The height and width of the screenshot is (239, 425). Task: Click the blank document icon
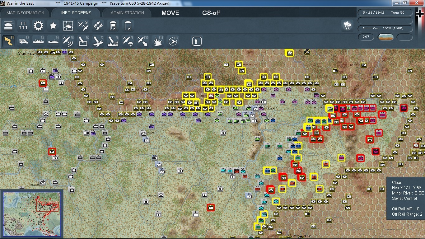(x=128, y=26)
